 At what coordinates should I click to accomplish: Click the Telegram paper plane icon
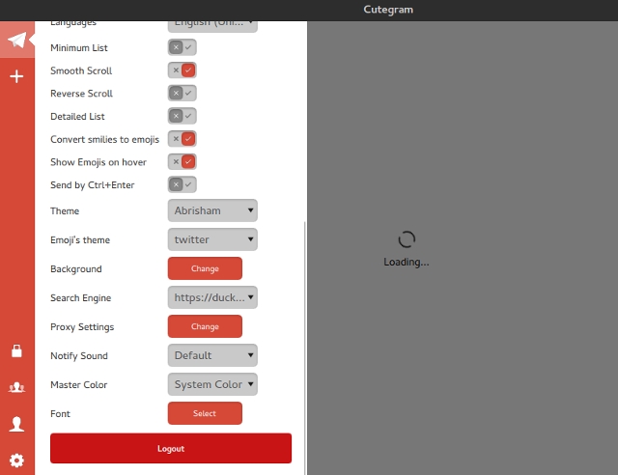16,41
